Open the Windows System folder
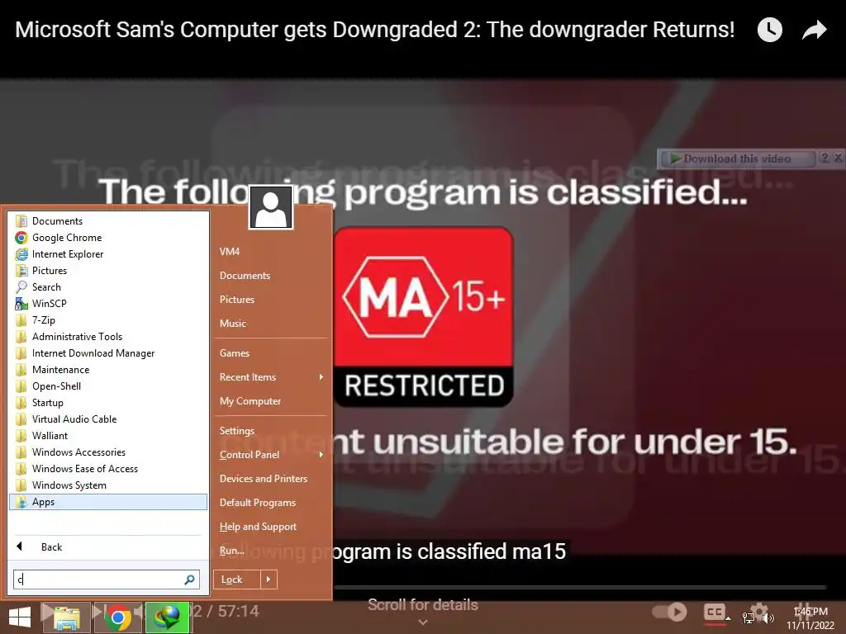The image size is (846, 634). (108, 485)
